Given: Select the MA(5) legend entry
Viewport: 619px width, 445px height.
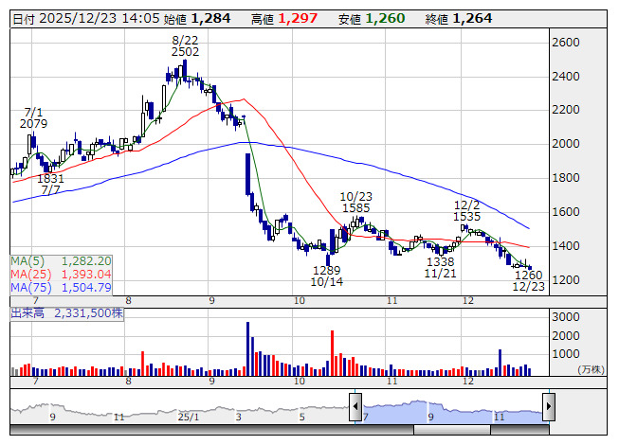Looking at the screenshot, I should pyautogui.click(x=62, y=260).
